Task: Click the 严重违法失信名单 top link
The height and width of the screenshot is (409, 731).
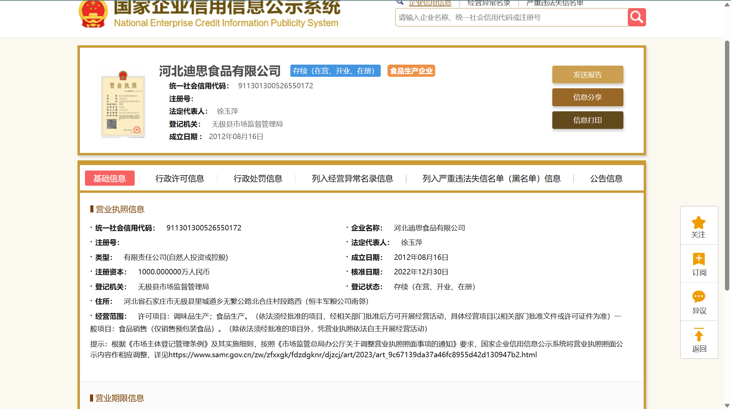Action: pyautogui.click(x=555, y=3)
